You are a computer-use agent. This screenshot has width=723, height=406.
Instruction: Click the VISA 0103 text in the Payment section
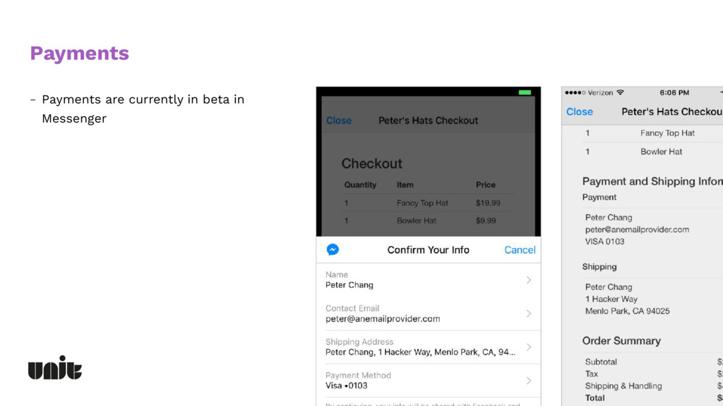click(604, 242)
